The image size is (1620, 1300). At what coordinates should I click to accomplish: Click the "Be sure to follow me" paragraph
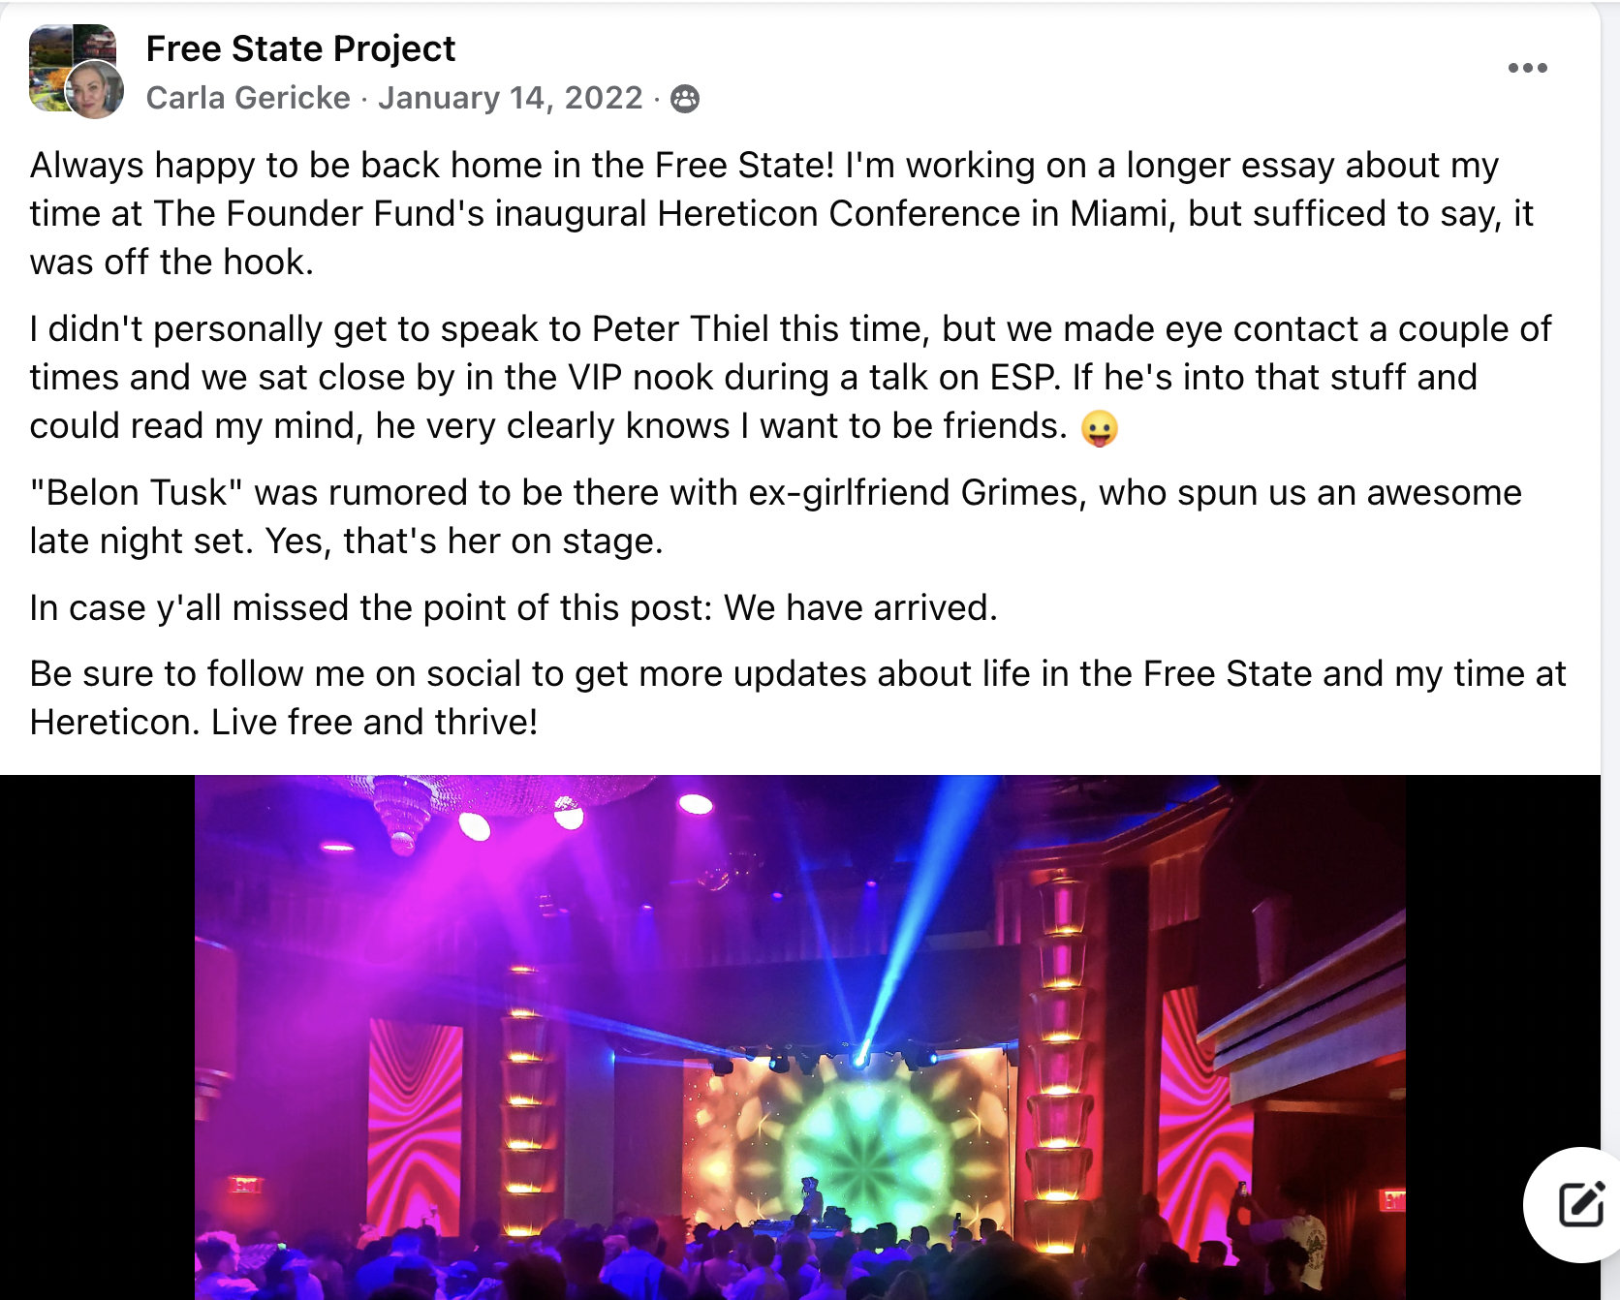(797, 697)
